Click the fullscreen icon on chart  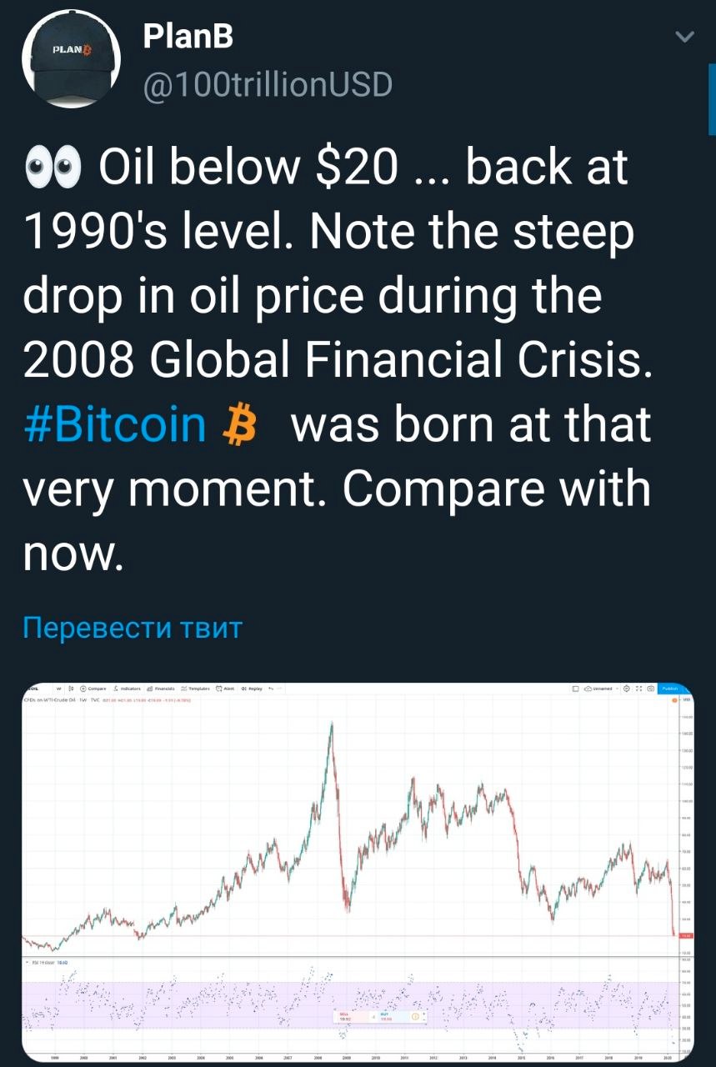[638, 689]
